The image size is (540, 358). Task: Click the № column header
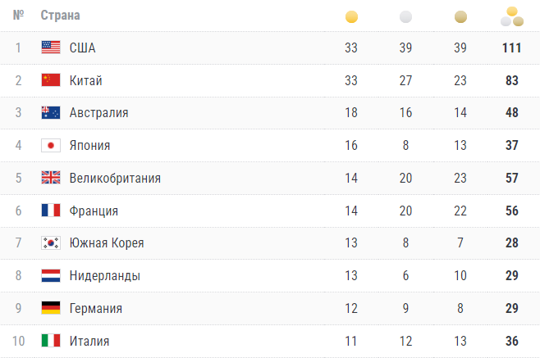[18, 16]
